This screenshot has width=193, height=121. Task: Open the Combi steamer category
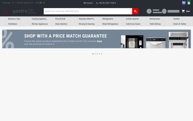pos(132,19)
